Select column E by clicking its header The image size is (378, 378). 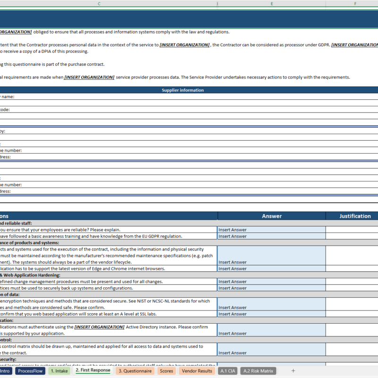pos(272,3)
